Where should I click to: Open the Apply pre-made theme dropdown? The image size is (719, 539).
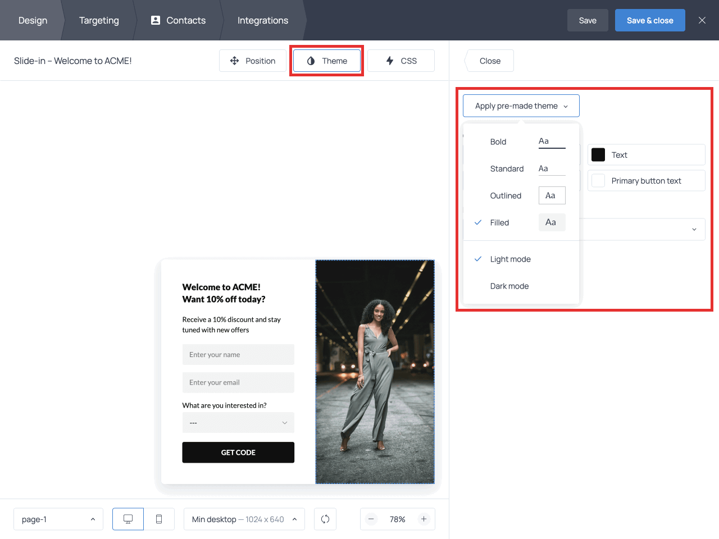tap(521, 106)
